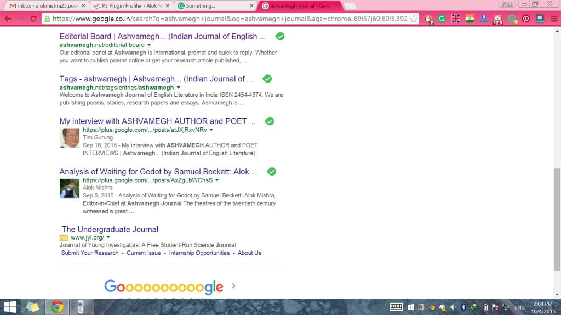Open the phone app in taskbar
The image size is (561, 315).
[81, 307]
